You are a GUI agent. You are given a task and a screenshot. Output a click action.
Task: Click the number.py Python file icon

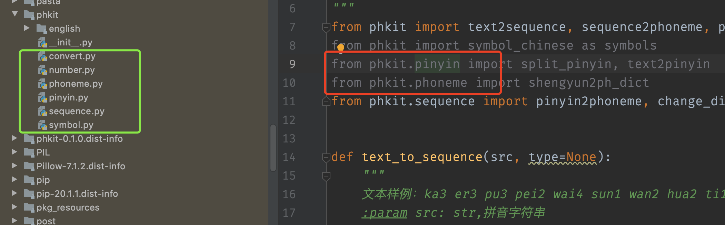click(43, 69)
